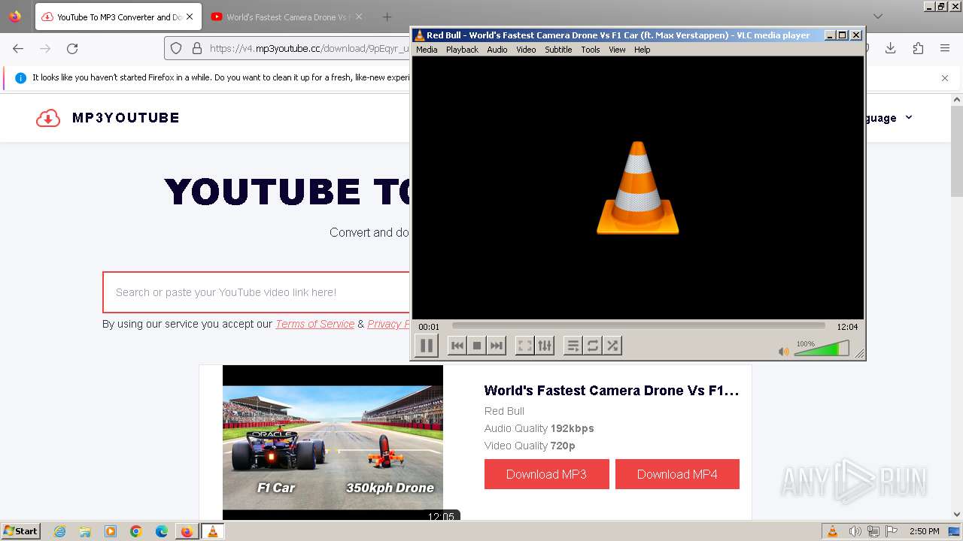This screenshot has width=963, height=541.
Task: Launch Google Chrome from taskbar
Action: coord(136,531)
